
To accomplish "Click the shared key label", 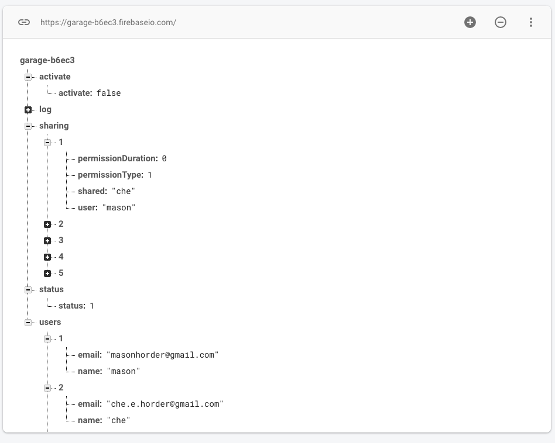I will tap(92, 191).
